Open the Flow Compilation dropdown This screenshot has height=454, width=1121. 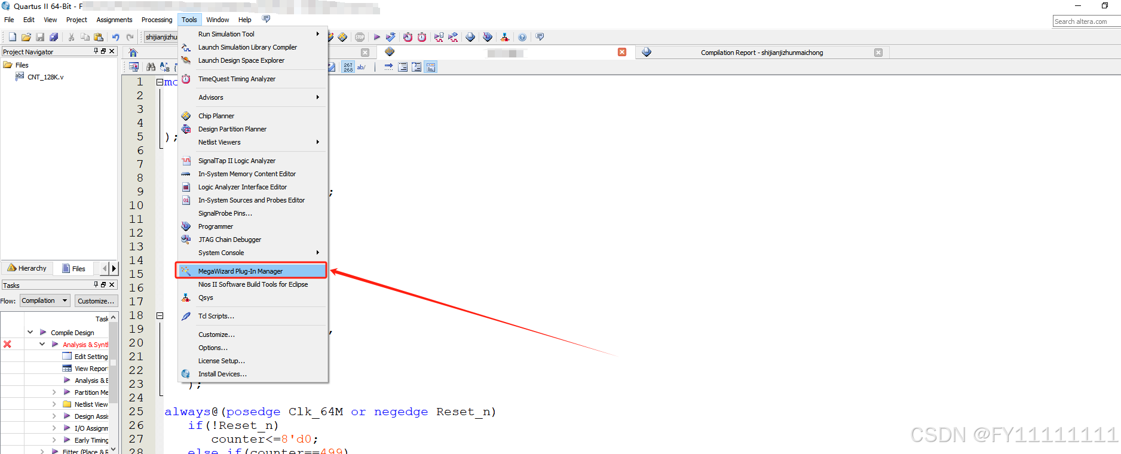(45, 300)
